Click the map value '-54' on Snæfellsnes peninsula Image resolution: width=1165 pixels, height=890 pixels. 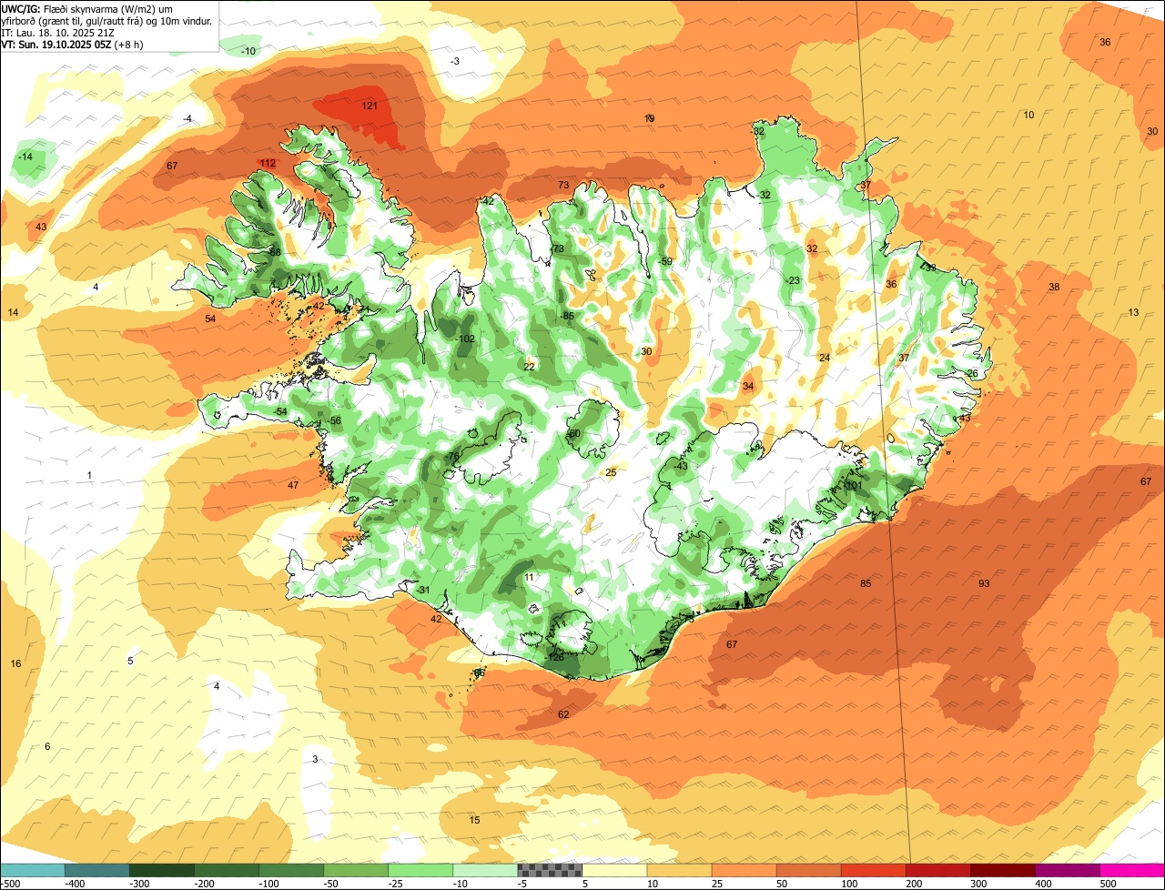tap(280, 412)
